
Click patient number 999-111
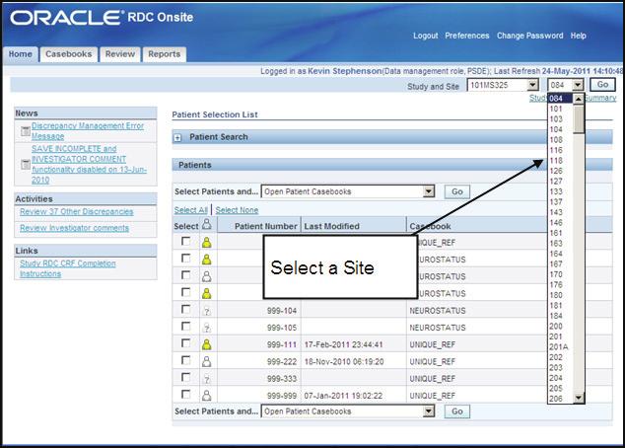click(x=282, y=344)
